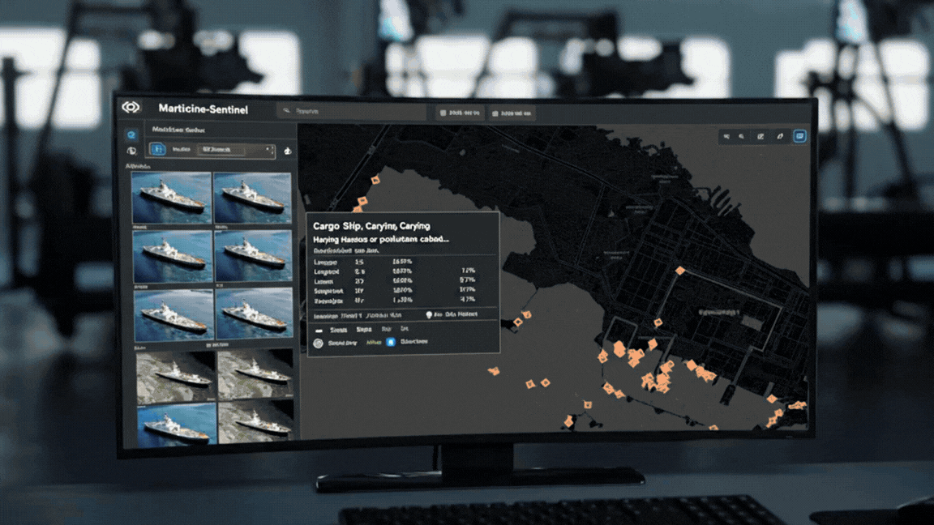Image resolution: width=934 pixels, height=525 pixels.
Task: Click the first map toolbar icon
Action: click(726, 137)
